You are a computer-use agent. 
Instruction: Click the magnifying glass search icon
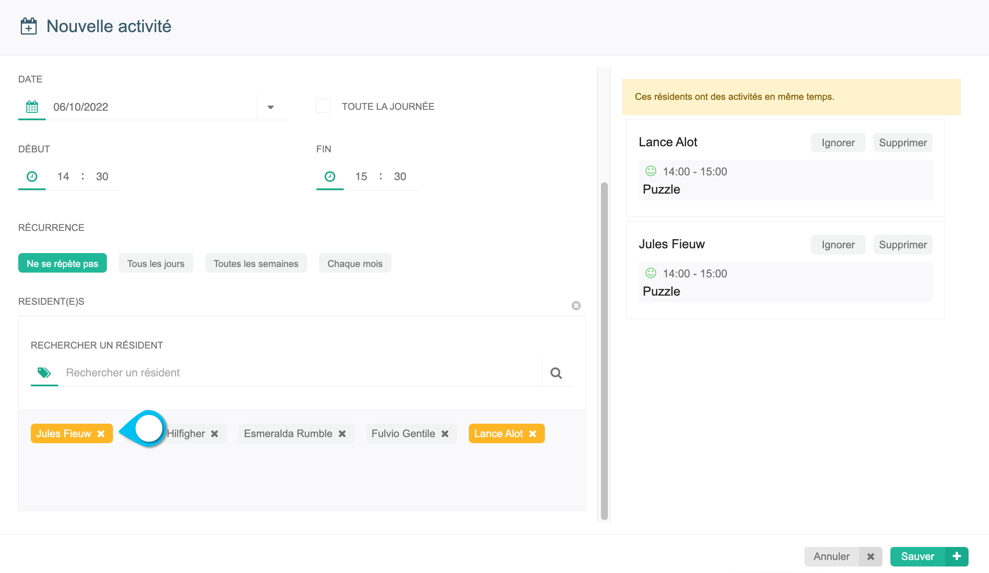click(556, 373)
